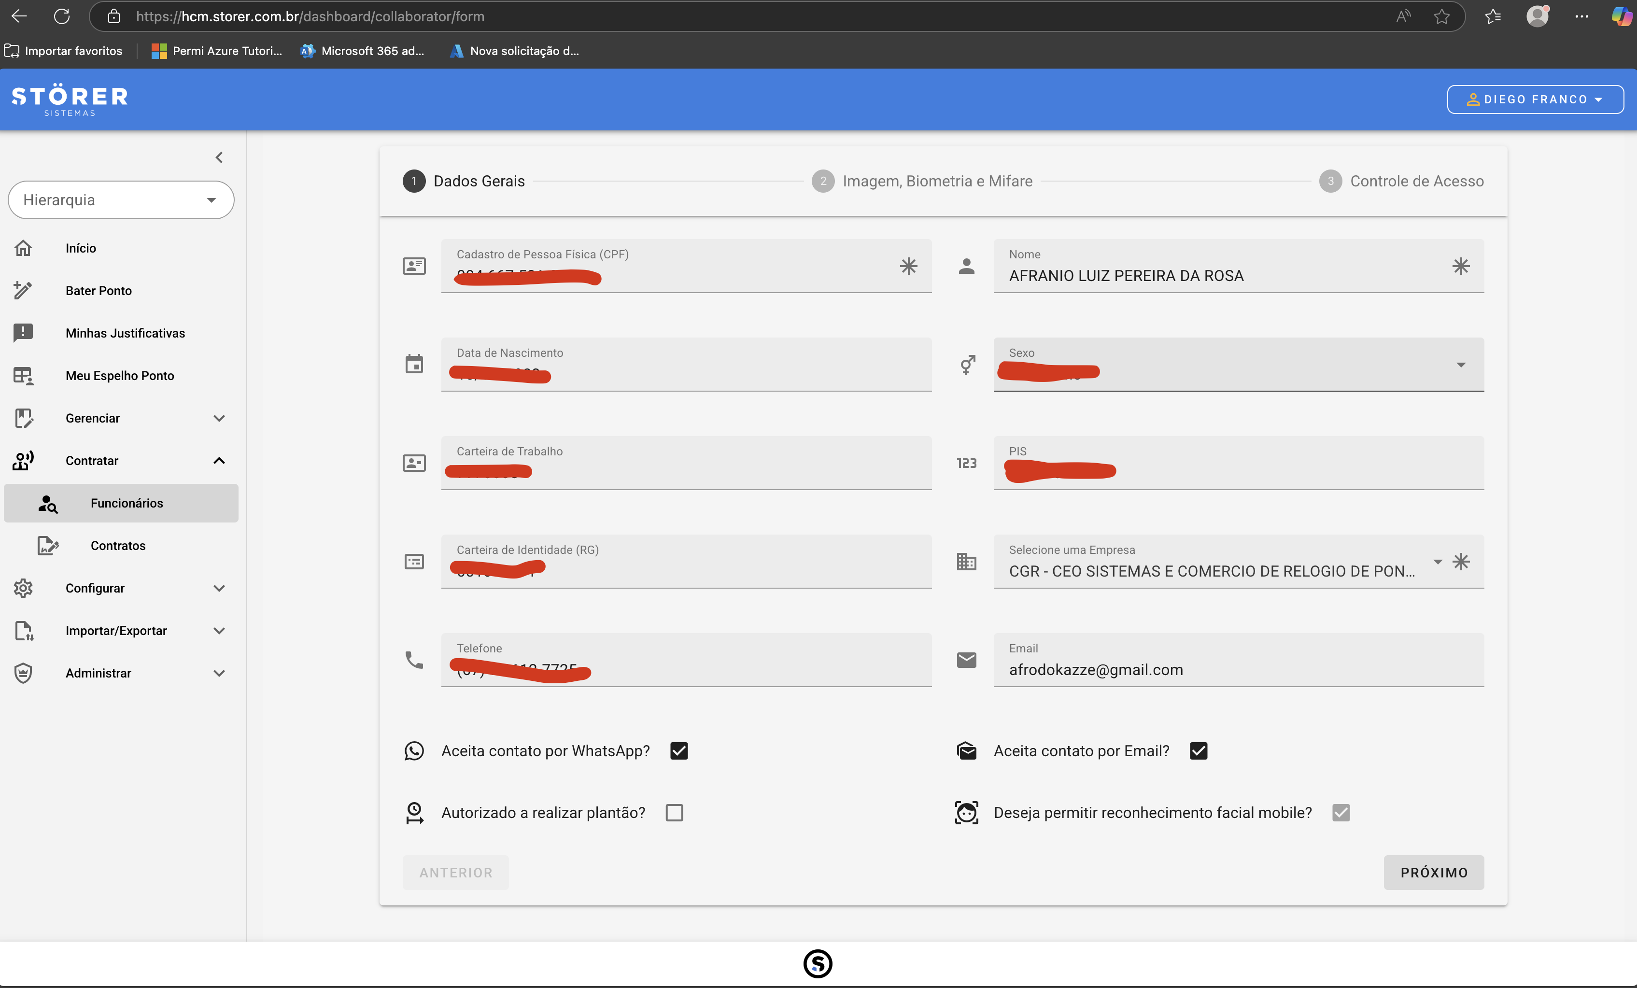Viewport: 1637px width, 988px height.
Task: Open the Copilot icon in browser toolbar
Action: click(1622, 16)
